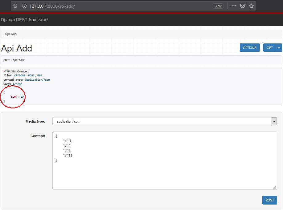
Task: Save the page to Pocket
Action: pyautogui.click(x=243, y=6)
